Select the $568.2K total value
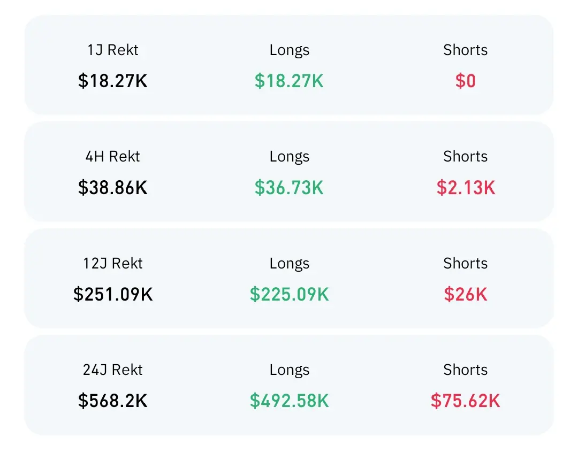This screenshot has height=453, width=578. point(113,401)
